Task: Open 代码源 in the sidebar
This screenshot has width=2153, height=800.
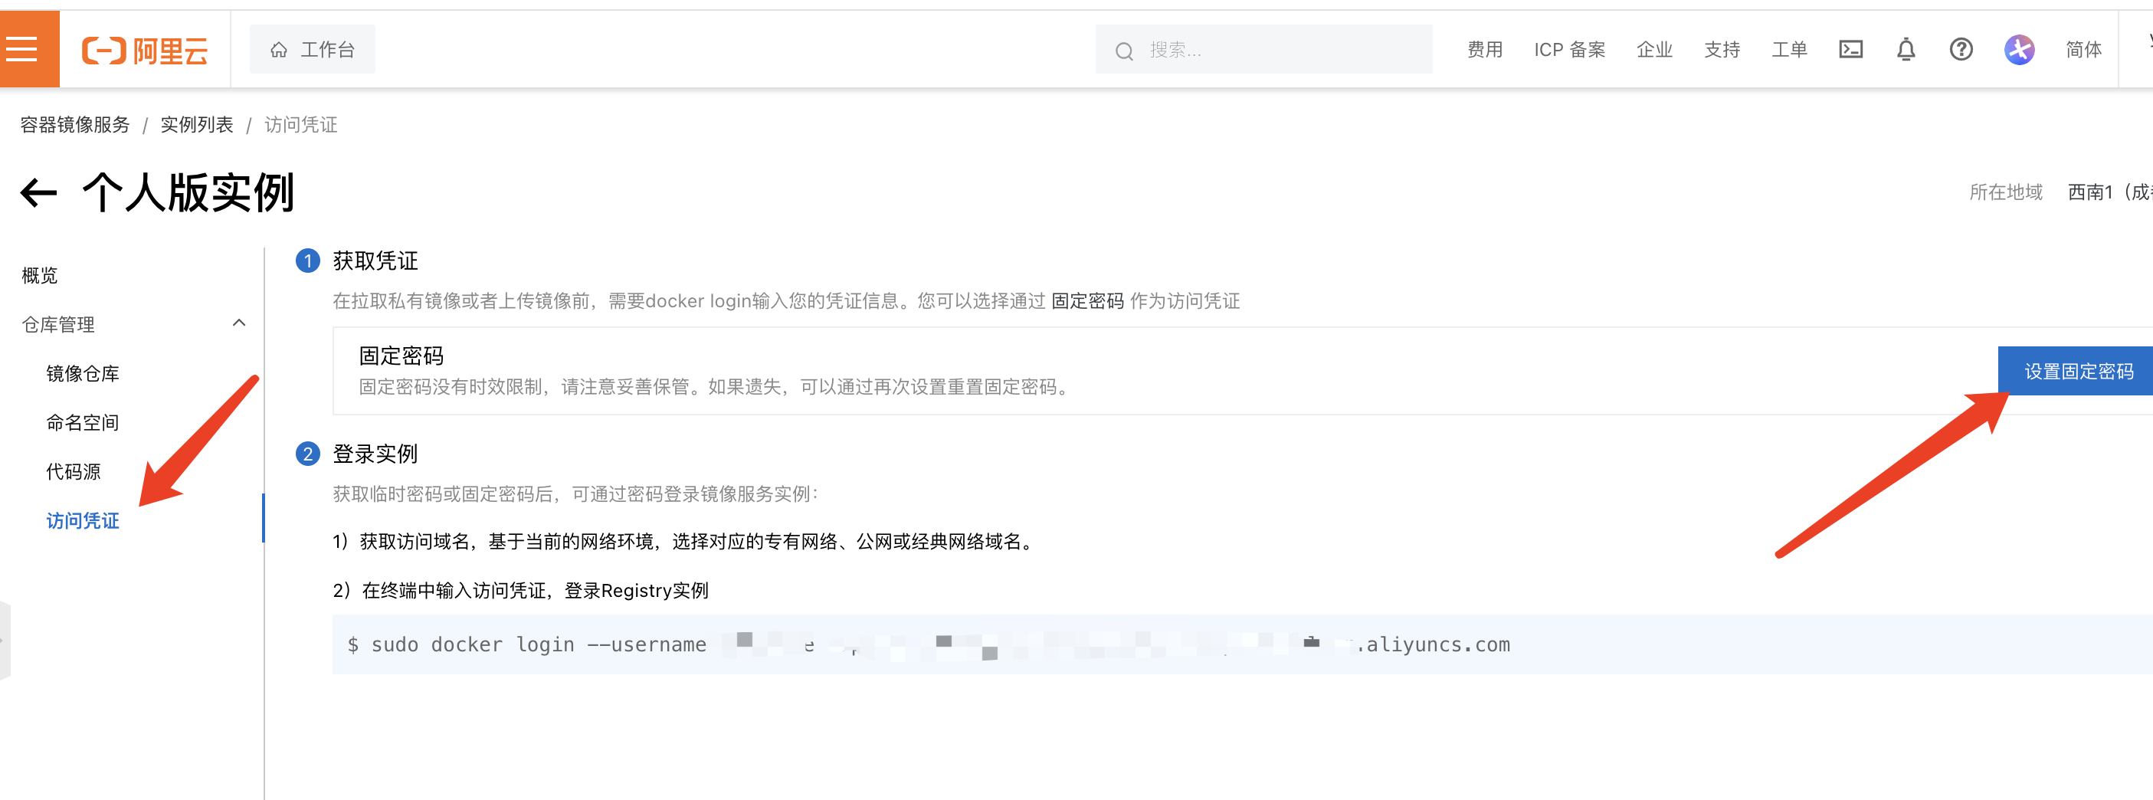Action: [74, 471]
